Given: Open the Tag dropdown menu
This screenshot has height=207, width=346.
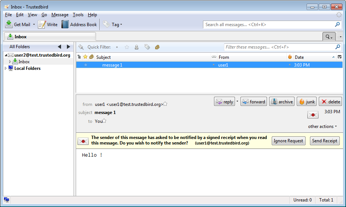Looking at the screenshot, I should click(x=113, y=25).
